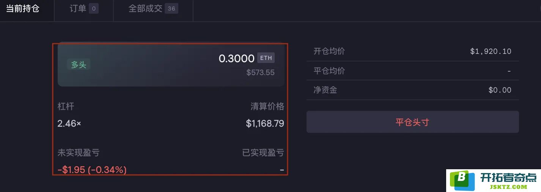Click the green B watermark logo
541x192 pixels.
[x=462, y=181]
